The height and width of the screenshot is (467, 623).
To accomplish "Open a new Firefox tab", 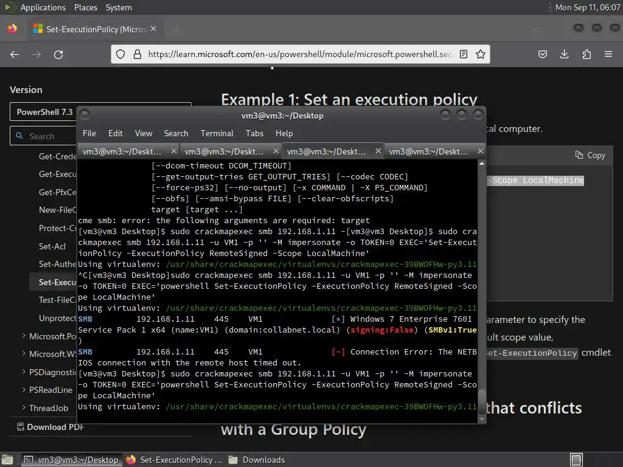I will [176, 29].
